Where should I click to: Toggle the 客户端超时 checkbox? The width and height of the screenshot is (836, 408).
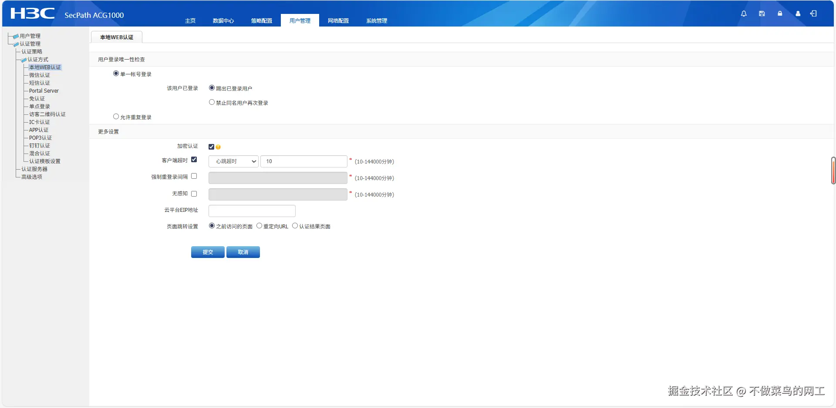pos(194,160)
